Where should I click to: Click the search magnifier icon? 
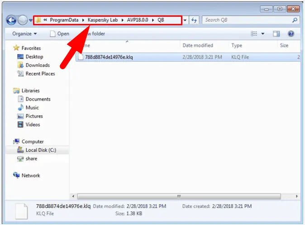tap(295, 20)
